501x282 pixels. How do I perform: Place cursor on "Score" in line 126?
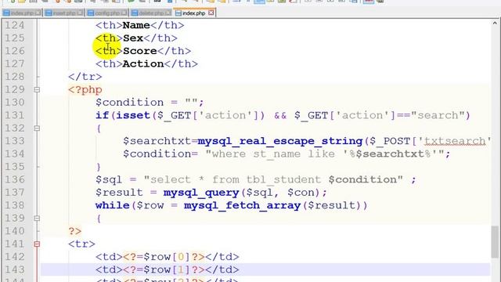coord(139,51)
